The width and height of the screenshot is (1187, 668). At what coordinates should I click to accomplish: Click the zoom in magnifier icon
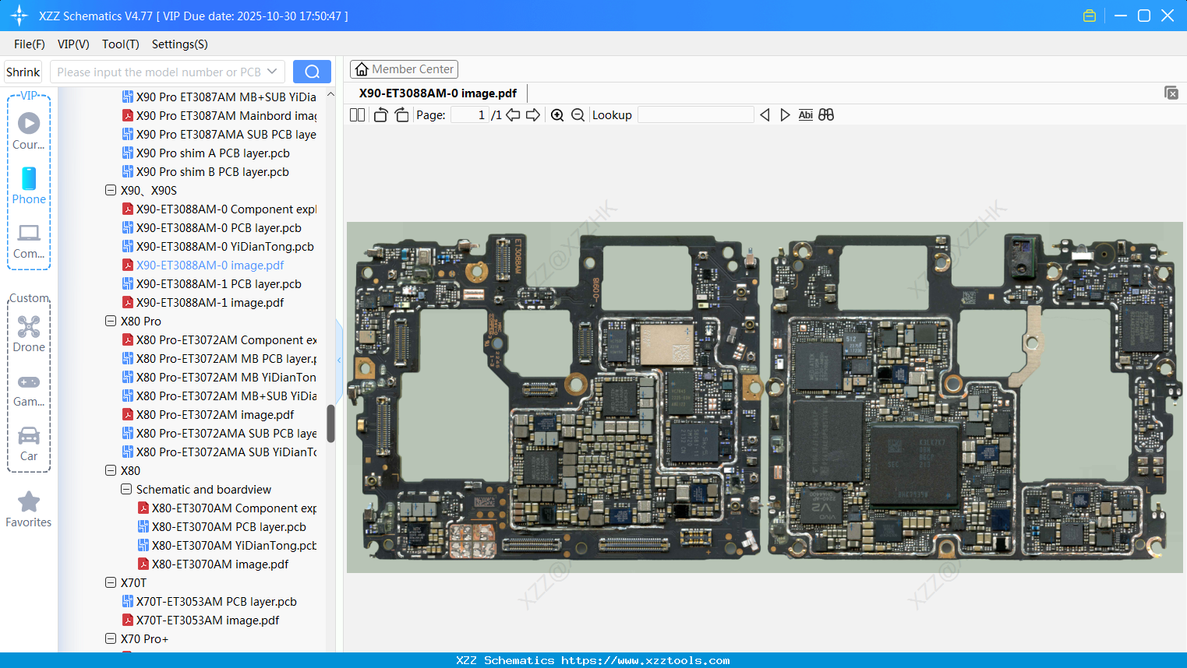click(x=557, y=115)
